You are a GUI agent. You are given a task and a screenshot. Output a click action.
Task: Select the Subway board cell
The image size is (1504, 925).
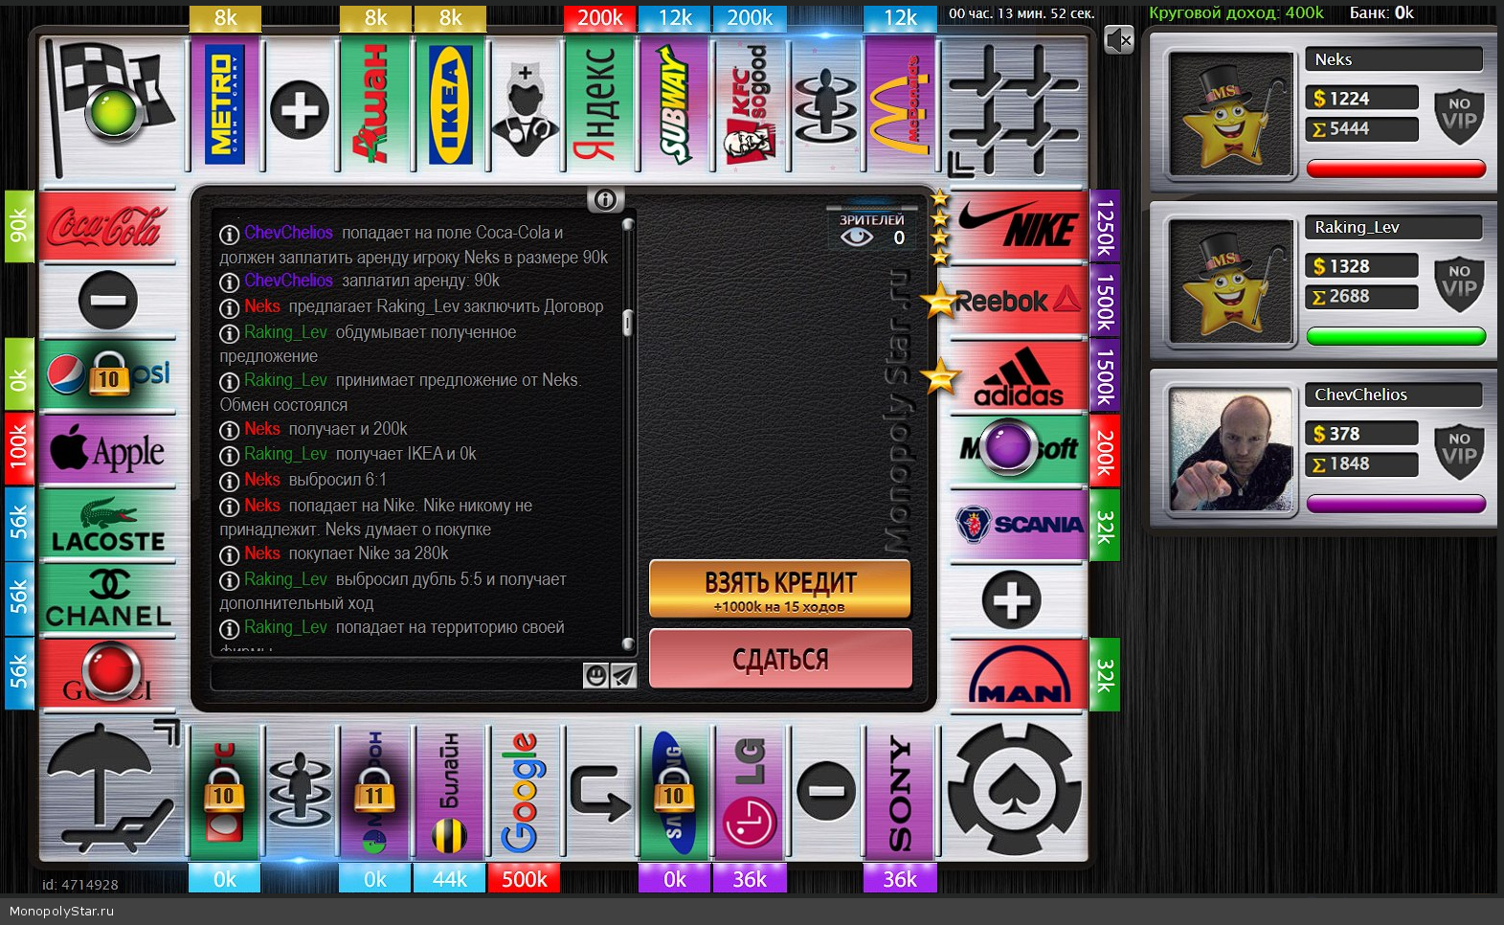[674, 105]
